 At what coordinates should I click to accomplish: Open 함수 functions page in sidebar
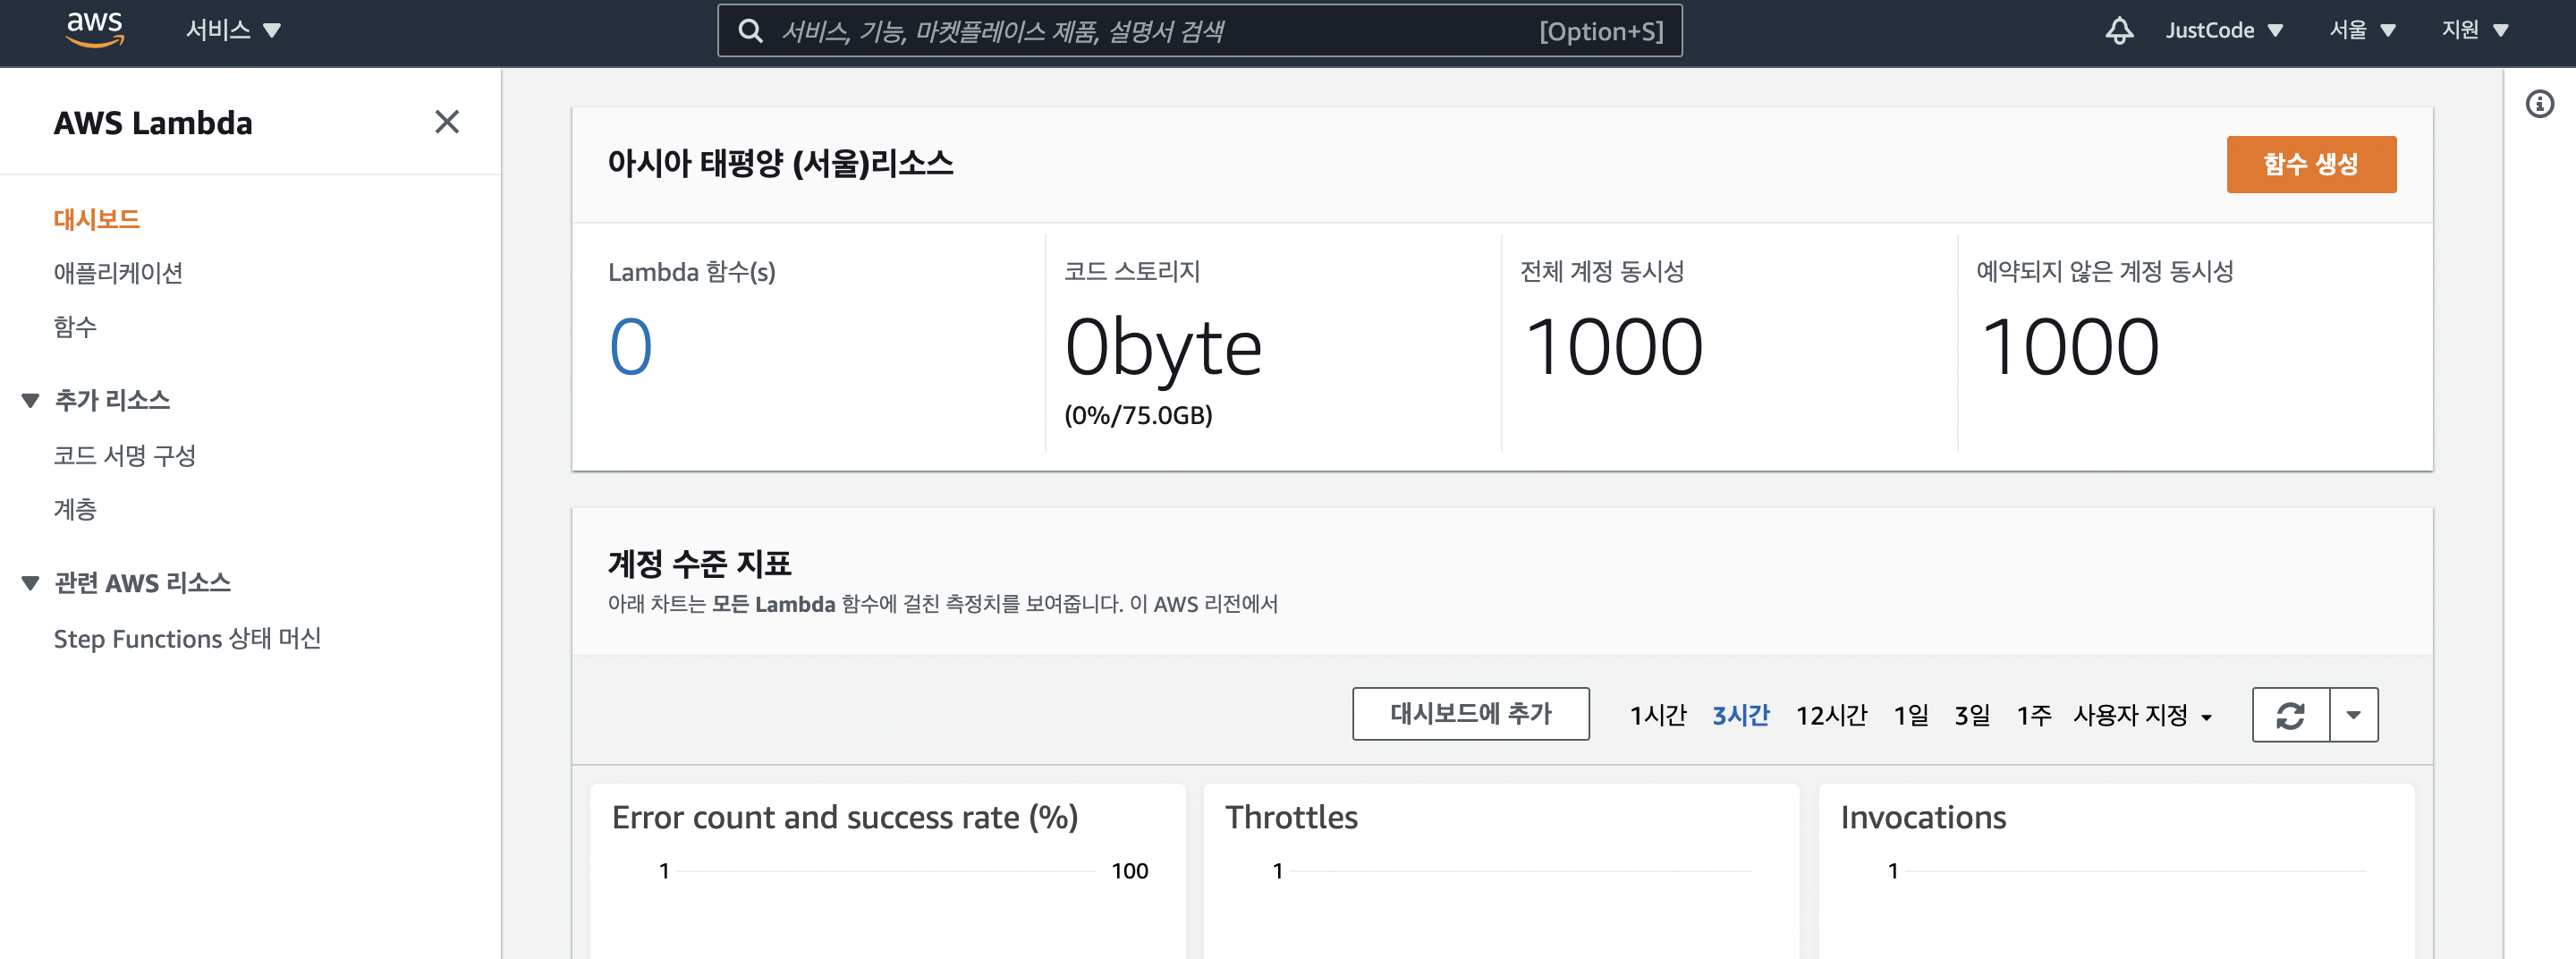pyautogui.click(x=75, y=327)
